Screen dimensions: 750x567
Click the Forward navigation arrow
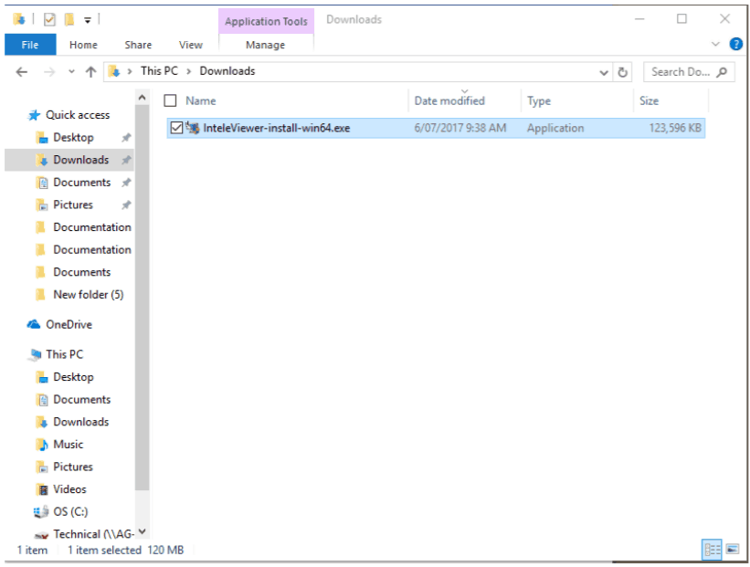coord(48,72)
